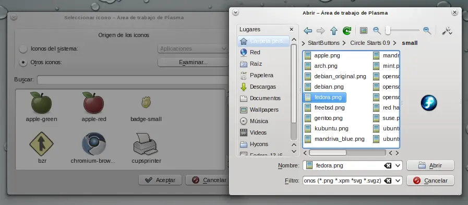This screenshot has height=205, width=468.
Task: Reload the folder with the green refresh icon
Action: (x=347, y=30)
